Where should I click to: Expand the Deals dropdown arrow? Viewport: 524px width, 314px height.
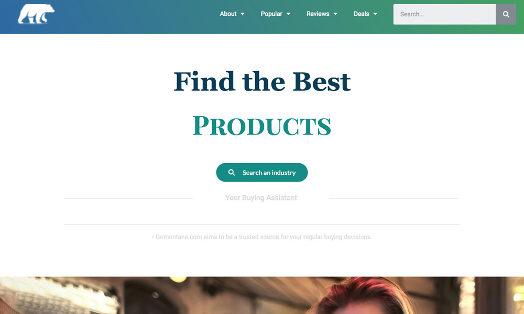point(375,14)
